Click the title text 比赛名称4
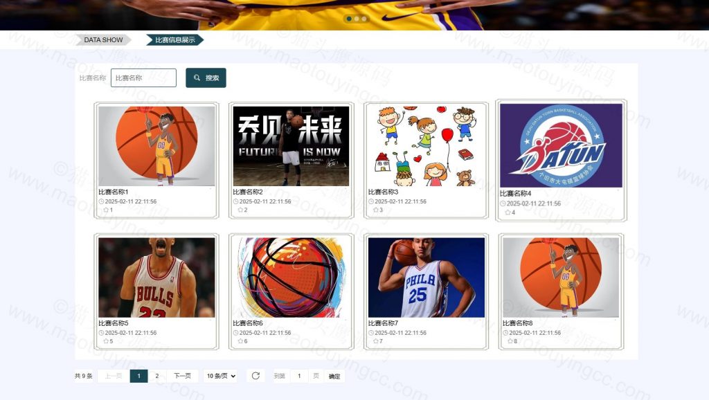 (515, 194)
